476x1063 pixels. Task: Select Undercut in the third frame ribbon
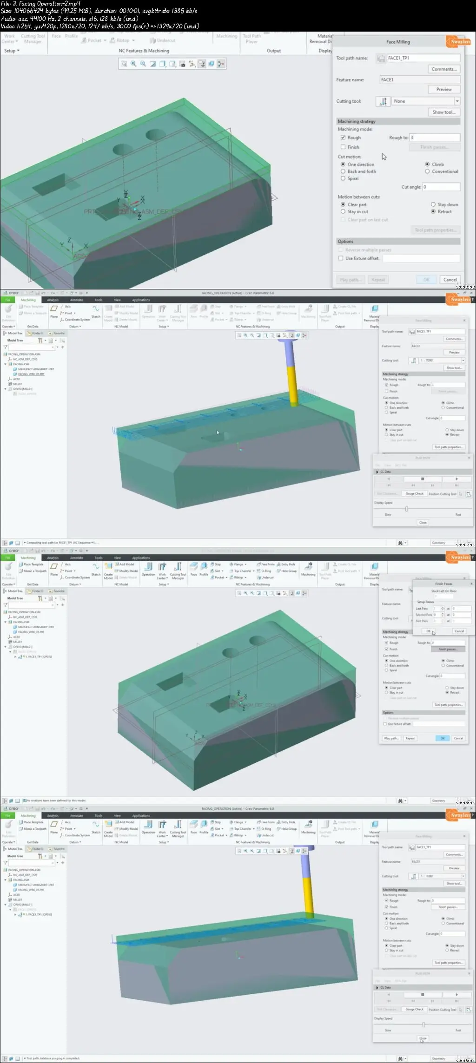coord(265,577)
